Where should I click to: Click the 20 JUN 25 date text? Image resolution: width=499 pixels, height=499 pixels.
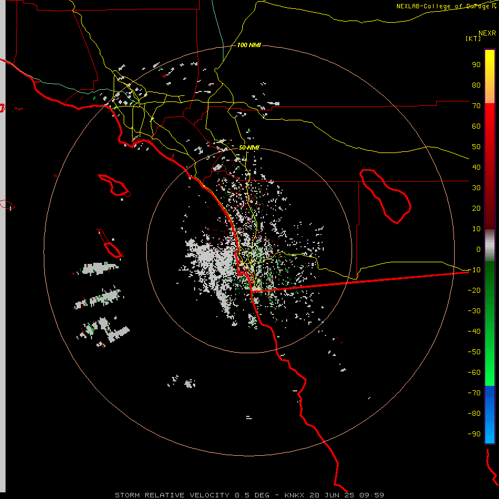332,495
